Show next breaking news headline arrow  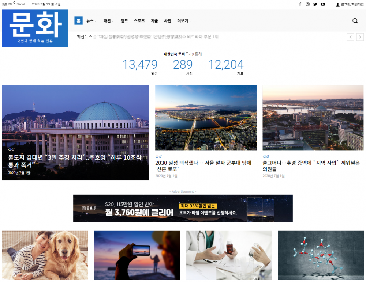point(360,37)
